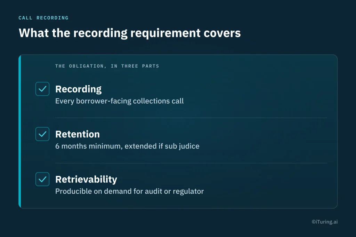Screen dimensions: 356x237
Task: Click the 'Retention' item heading
Action: (x=78, y=134)
